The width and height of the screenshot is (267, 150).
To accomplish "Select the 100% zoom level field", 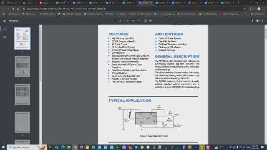I will pyautogui.click(x=133, y=21).
